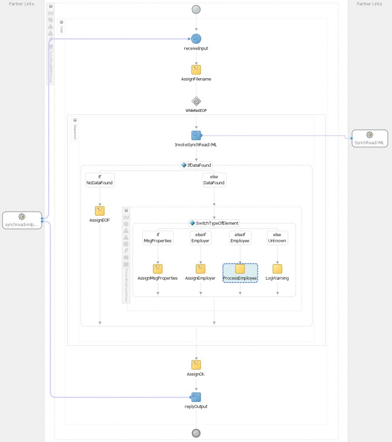Click the AssignEOF assign icon
This screenshot has width=392, height=442.
pyautogui.click(x=100, y=211)
